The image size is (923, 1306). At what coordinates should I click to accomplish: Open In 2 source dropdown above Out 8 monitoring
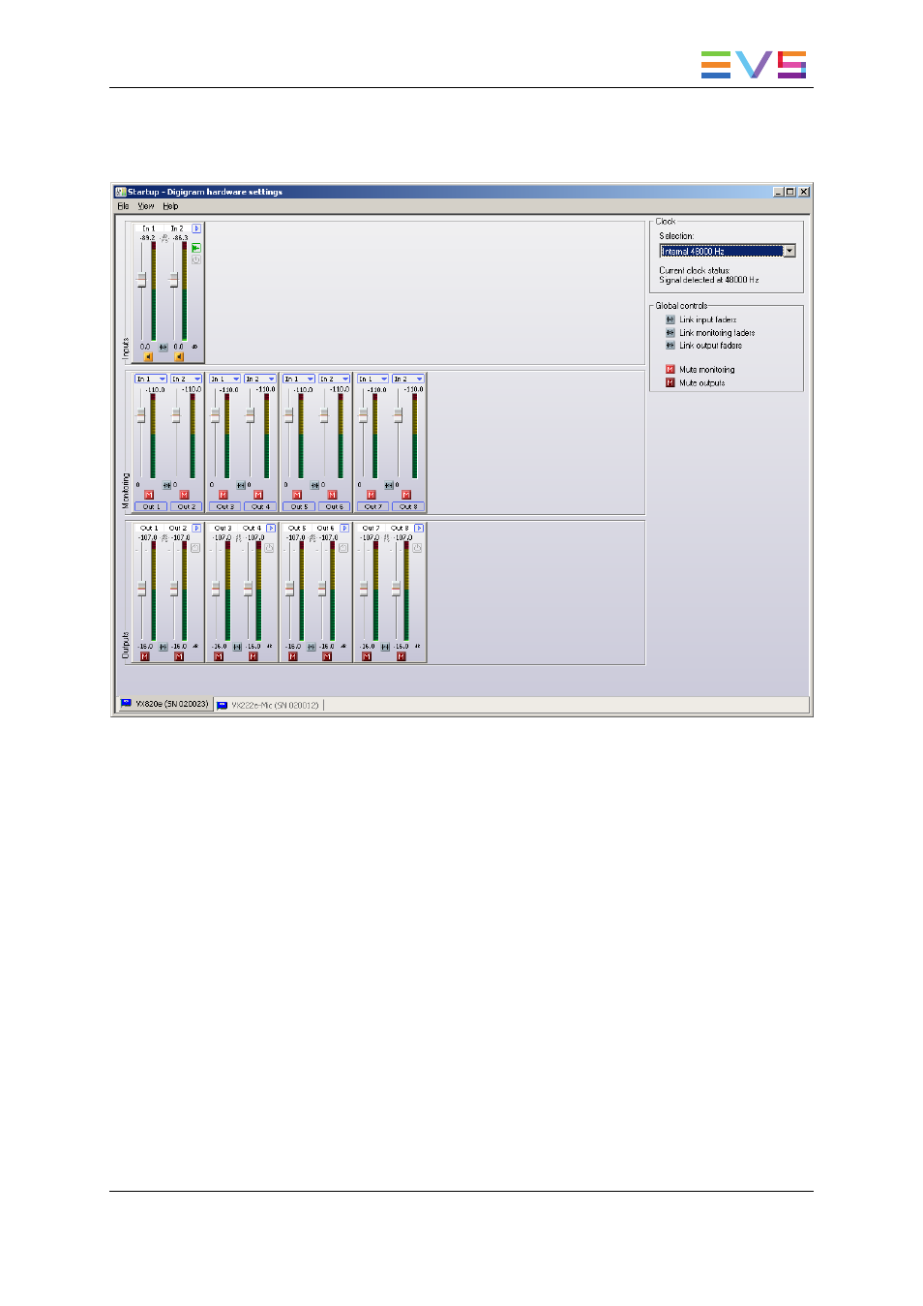pos(407,380)
